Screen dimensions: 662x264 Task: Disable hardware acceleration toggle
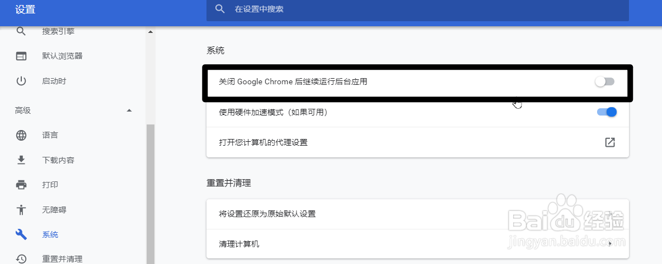coord(607,112)
